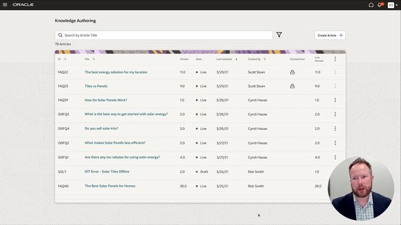Open the hamburger navigation menu

click(5, 4)
